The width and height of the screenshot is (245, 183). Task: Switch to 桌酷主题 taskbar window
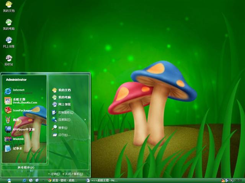click(x=102, y=180)
